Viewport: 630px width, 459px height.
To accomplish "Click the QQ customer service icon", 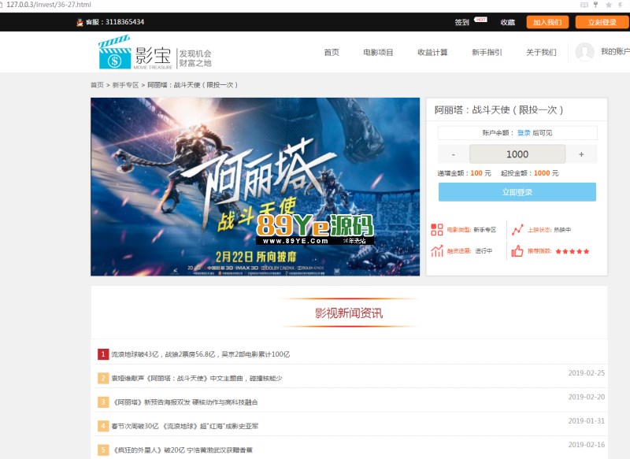I will point(80,23).
